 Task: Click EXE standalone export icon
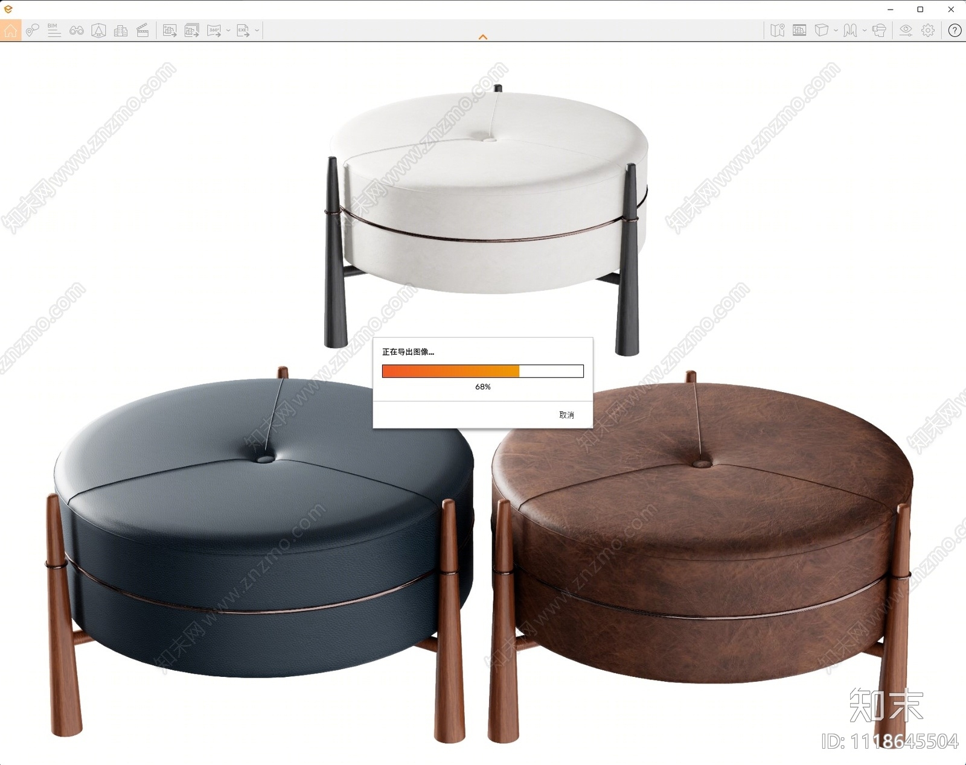[x=243, y=30]
